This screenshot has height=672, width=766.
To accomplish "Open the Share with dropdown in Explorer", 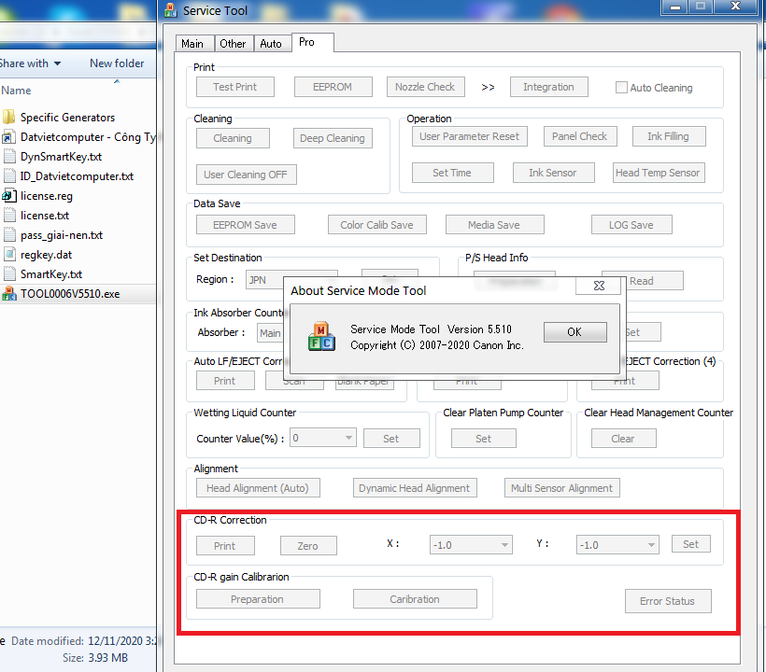I will point(30,63).
